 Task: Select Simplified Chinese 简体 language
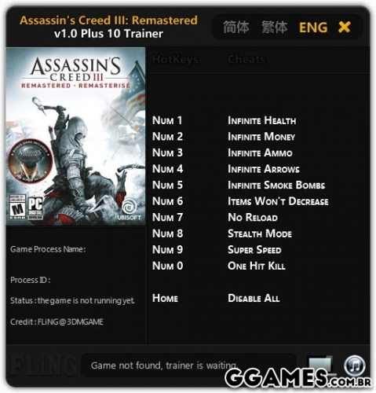(236, 28)
